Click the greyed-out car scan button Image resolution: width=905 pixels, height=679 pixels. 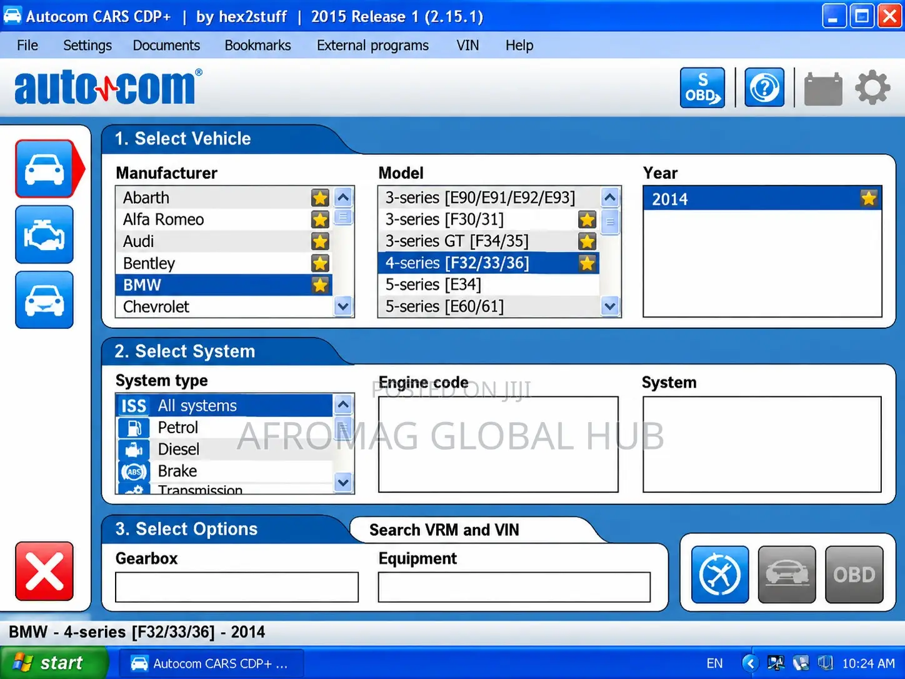787,575
